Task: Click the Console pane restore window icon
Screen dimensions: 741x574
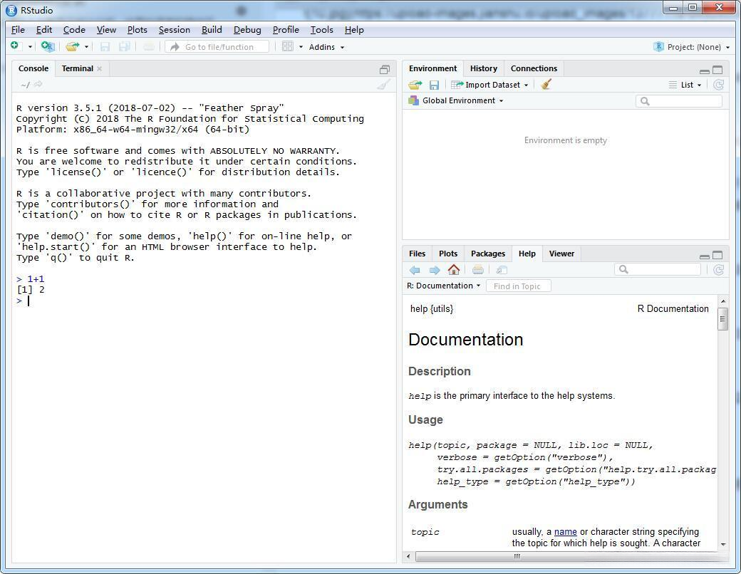Action: pyautogui.click(x=385, y=70)
